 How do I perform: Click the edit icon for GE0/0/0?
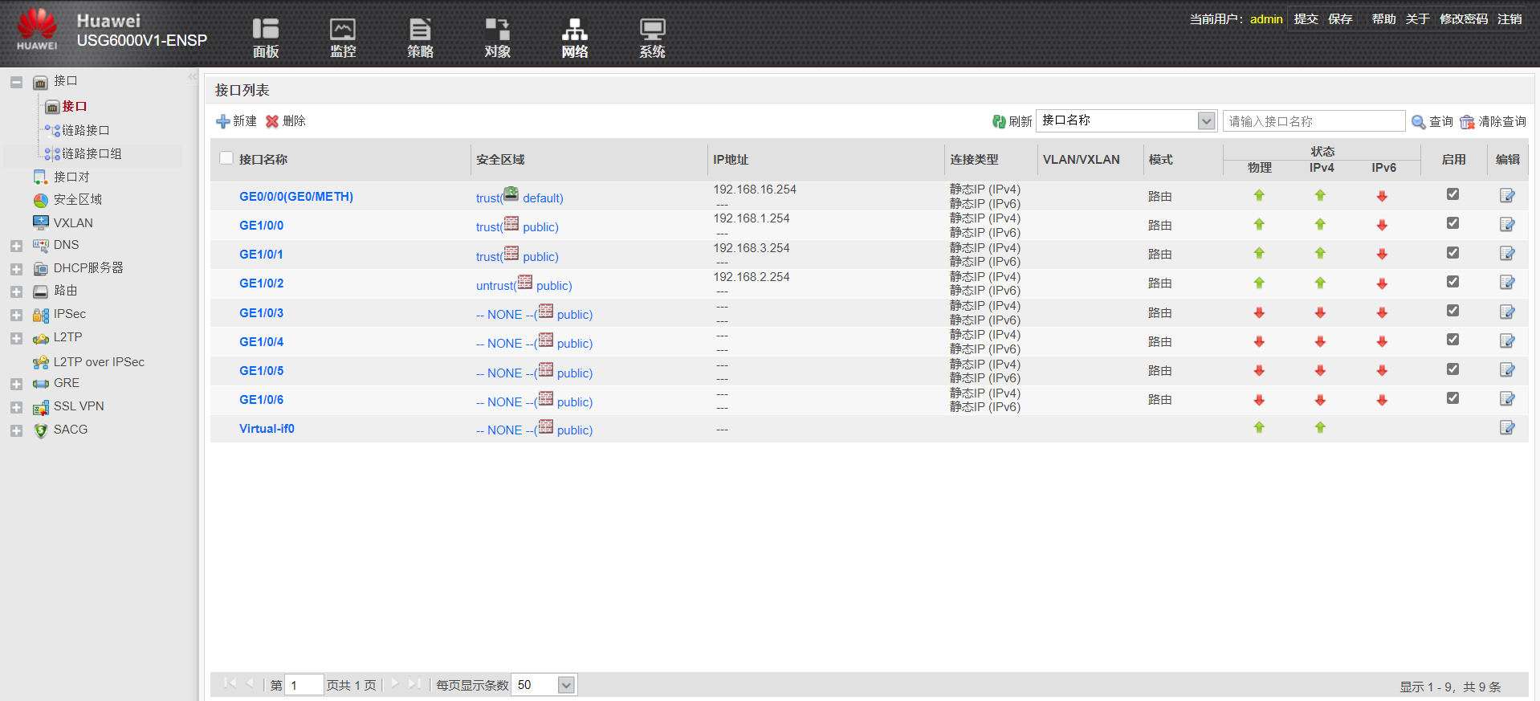coord(1507,195)
